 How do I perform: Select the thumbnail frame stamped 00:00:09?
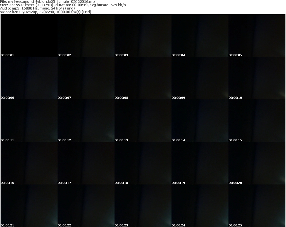[200, 78]
